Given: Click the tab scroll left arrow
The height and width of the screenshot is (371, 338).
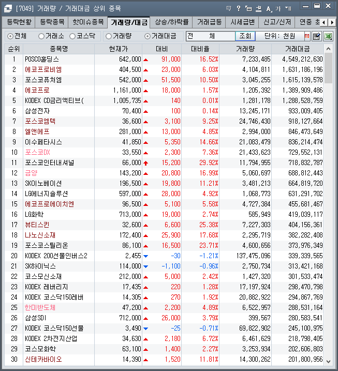Looking at the screenshot, I should [324, 22].
